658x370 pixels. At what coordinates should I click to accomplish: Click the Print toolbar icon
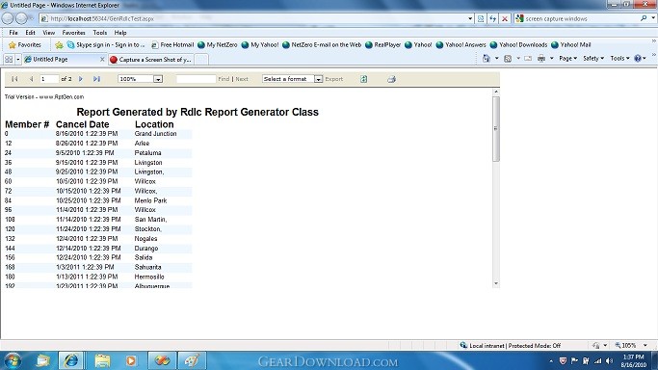[541, 59]
